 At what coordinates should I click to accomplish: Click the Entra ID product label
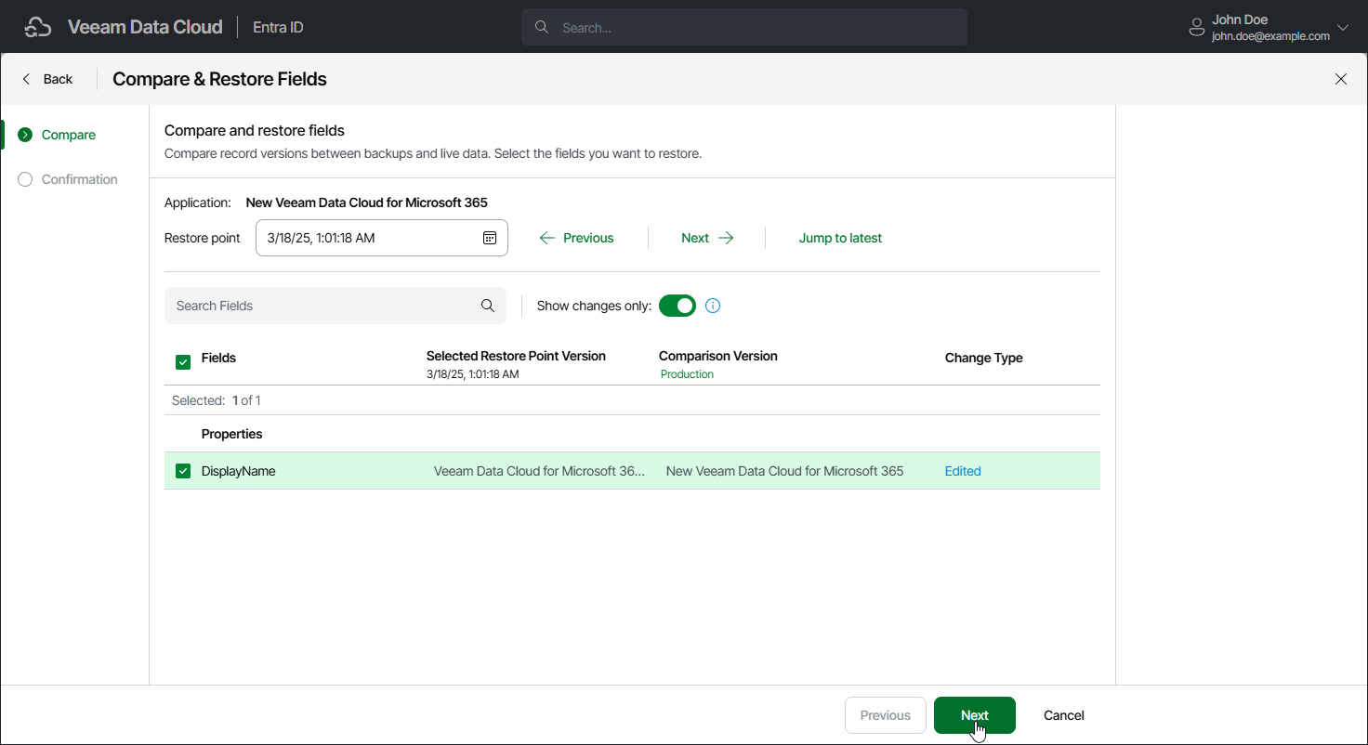(x=278, y=28)
